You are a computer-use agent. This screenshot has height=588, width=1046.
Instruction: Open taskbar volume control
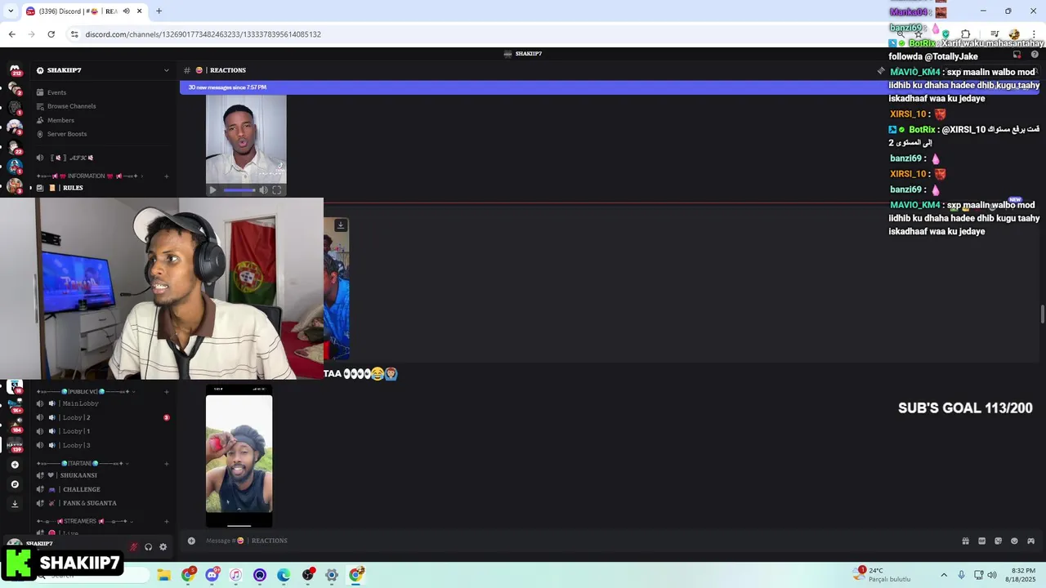click(x=991, y=575)
